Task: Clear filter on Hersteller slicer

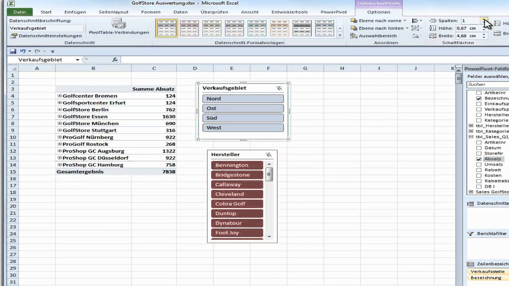Action: [269, 155]
